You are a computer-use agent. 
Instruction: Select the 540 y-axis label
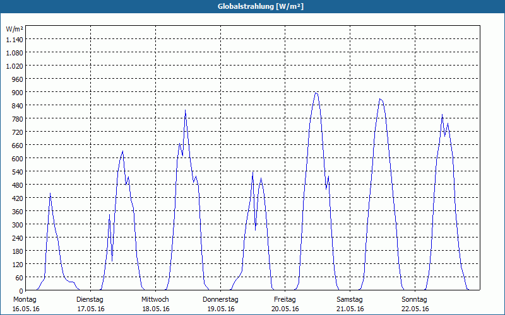[18, 171]
